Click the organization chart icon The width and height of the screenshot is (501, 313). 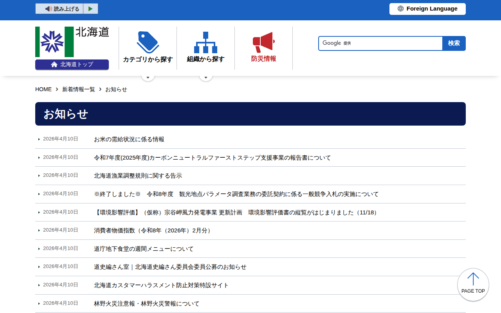(x=205, y=42)
